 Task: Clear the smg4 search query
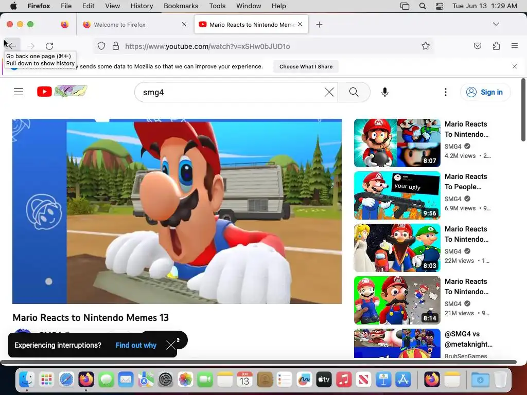click(x=329, y=92)
